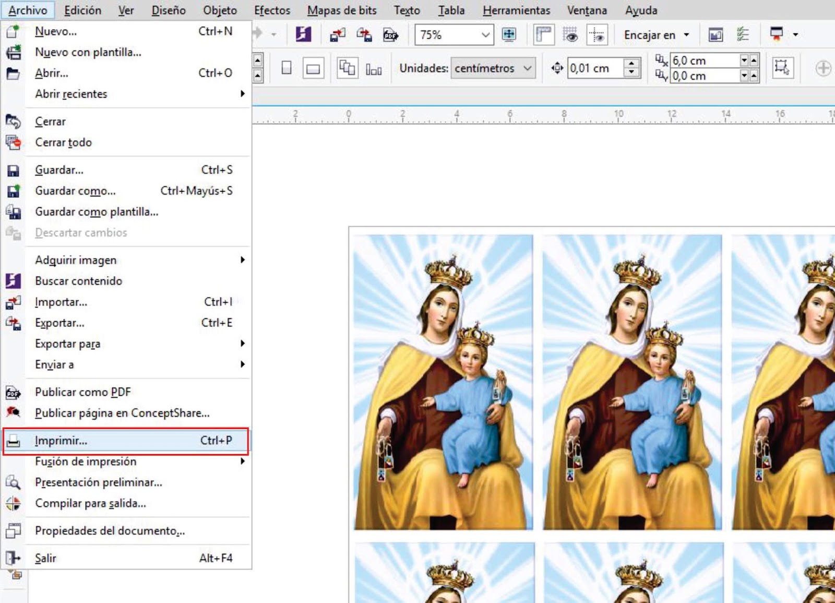Select the top-left Virgin Mary card on canvas
835x603 pixels.
444,382
